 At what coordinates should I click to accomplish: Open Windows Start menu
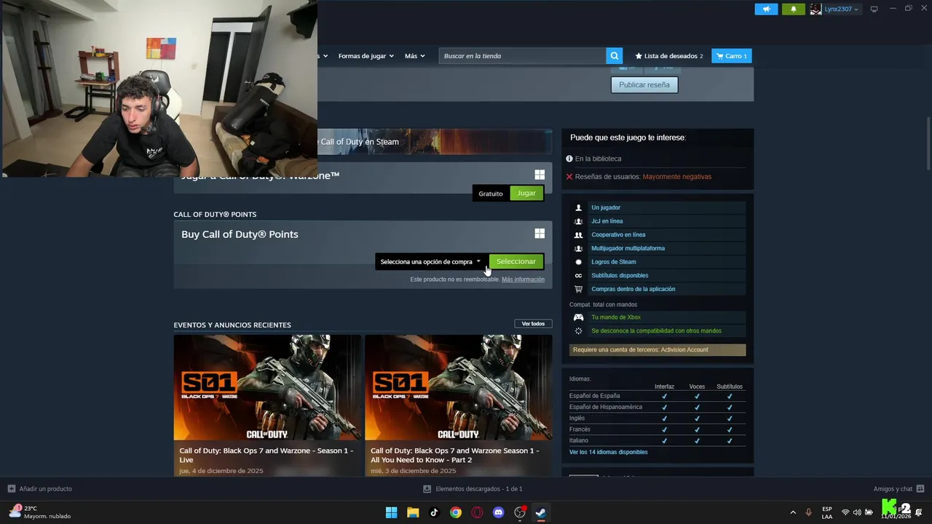point(391,512)
